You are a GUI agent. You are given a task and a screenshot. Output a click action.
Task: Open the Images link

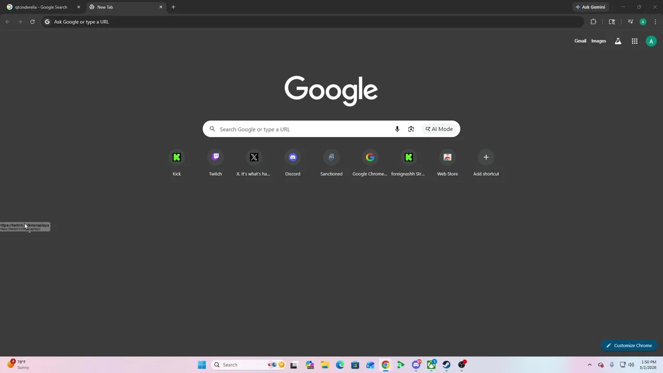(x=598, y=41)
